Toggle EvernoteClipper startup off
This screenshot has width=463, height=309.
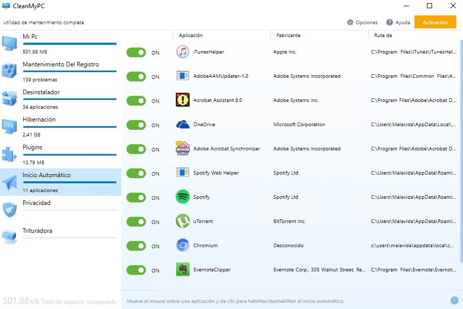pos(136,270)
